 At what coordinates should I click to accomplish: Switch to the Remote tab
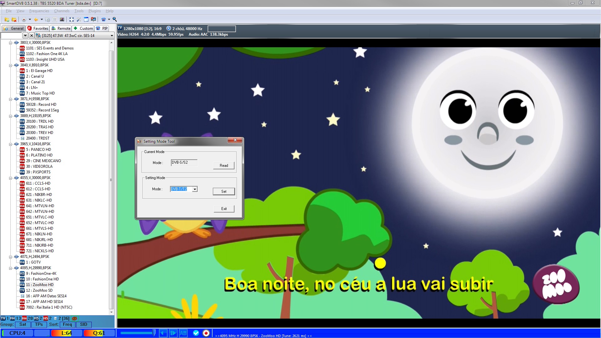click(61, 28)
